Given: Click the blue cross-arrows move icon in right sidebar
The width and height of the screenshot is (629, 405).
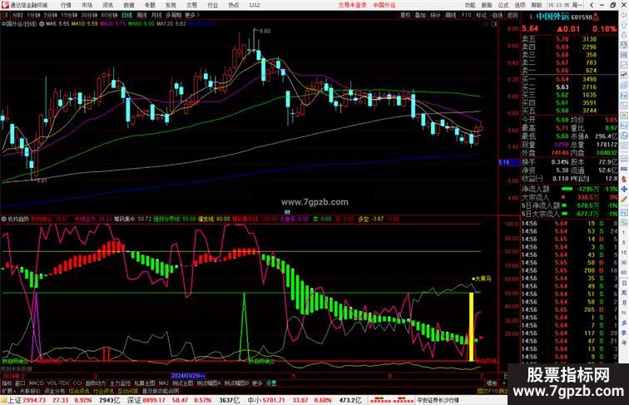Looking at the screenshot, I should pyautogui.click(x=624, y=190).
